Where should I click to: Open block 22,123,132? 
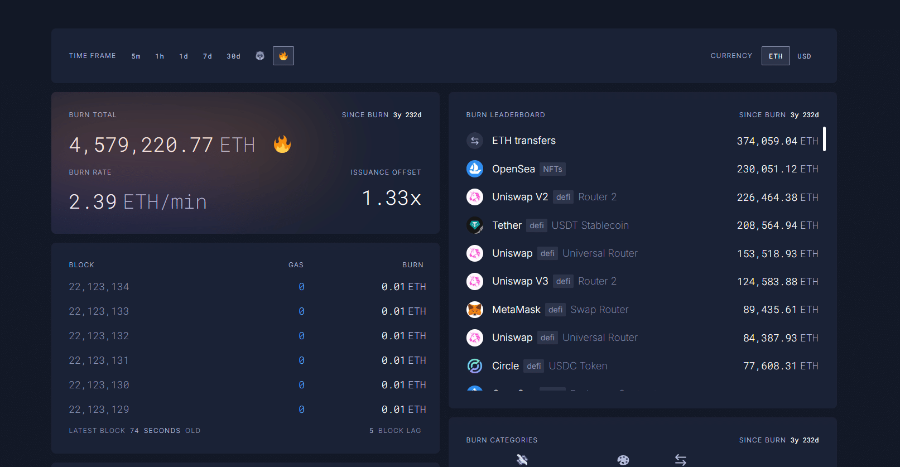(99, 336)
